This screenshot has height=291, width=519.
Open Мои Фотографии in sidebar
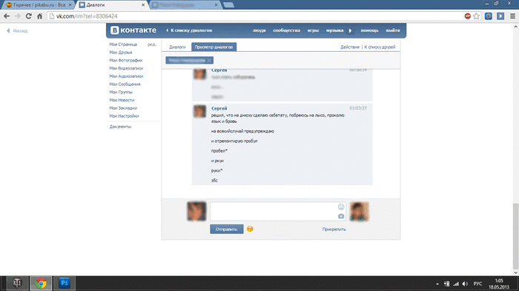126,60
